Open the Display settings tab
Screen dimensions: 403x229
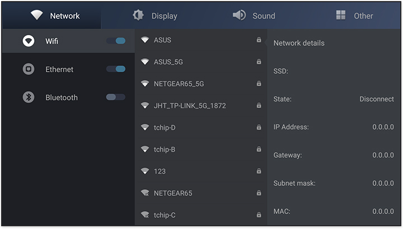(x=155, y=16)
